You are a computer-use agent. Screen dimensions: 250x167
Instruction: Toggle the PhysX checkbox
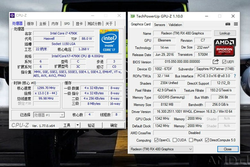191,140
